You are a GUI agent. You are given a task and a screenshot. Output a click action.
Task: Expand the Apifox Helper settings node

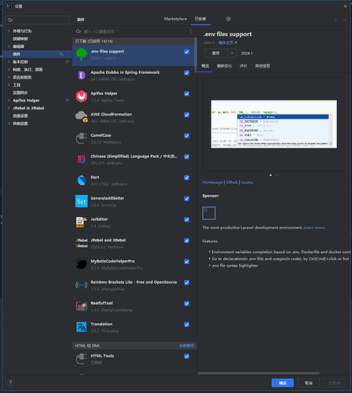click(9, 101)
